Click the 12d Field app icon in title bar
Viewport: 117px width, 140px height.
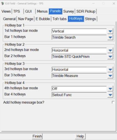coord(2,3)
